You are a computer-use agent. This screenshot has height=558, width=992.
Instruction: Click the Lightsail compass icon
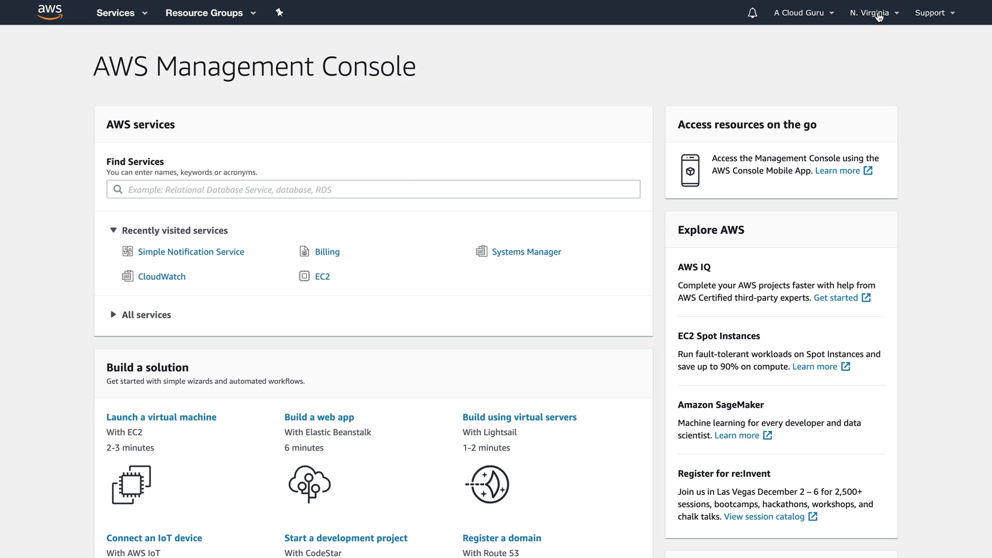(488, 484)
